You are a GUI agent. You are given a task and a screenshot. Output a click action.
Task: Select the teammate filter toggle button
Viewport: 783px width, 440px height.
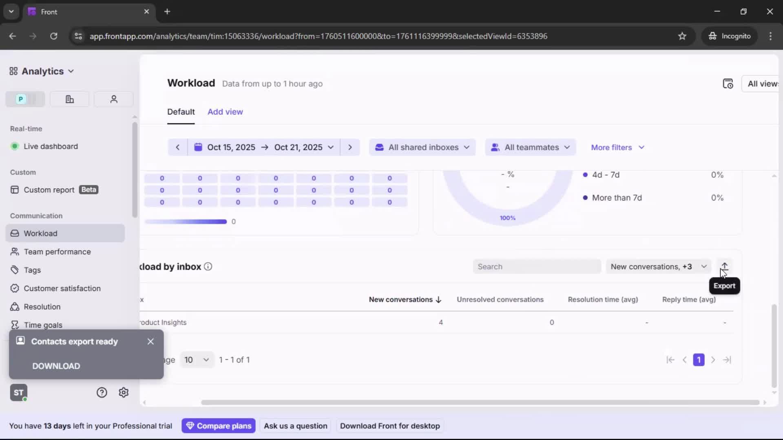[113, 99]
